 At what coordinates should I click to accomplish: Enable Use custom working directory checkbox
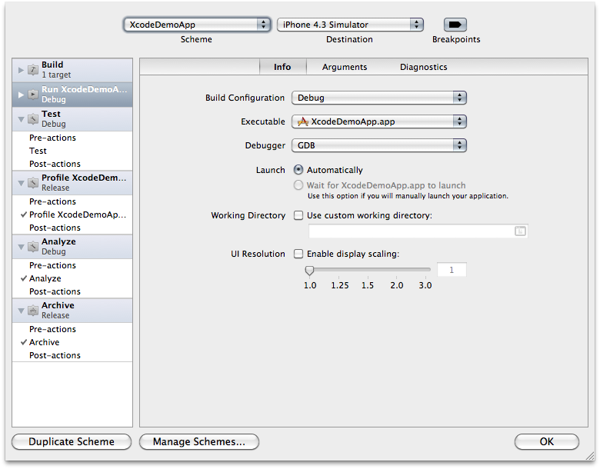[x=298, y=216]
